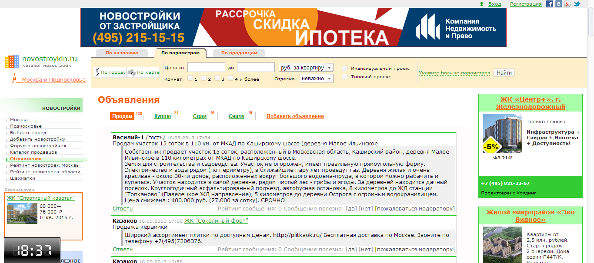594x263 pixels.
Task: Click the price до input field
Action: click(x=256, y=67)
